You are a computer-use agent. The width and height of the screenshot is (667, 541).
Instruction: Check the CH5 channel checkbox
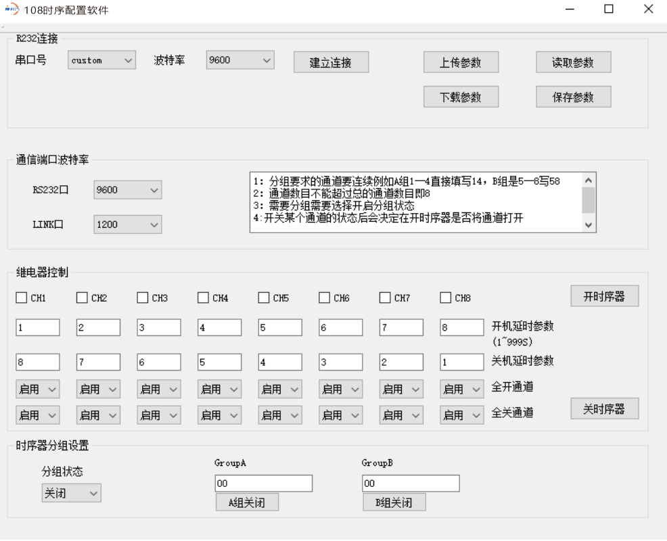[x=264, y=297]
